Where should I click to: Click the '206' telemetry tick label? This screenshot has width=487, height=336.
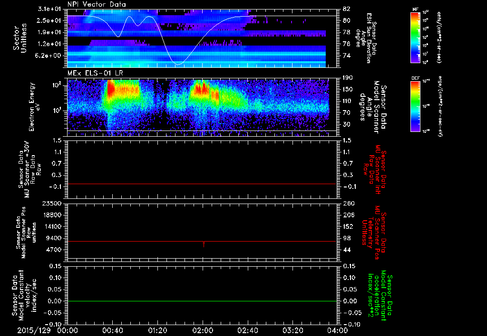pyautogui.click(x=348, y=215)
